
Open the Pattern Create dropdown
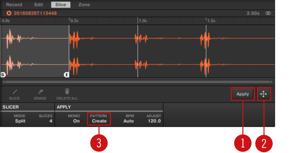(x=99, y=121)
